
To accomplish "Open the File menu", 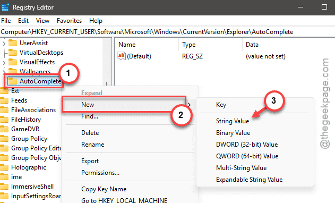I will point(6,21).
